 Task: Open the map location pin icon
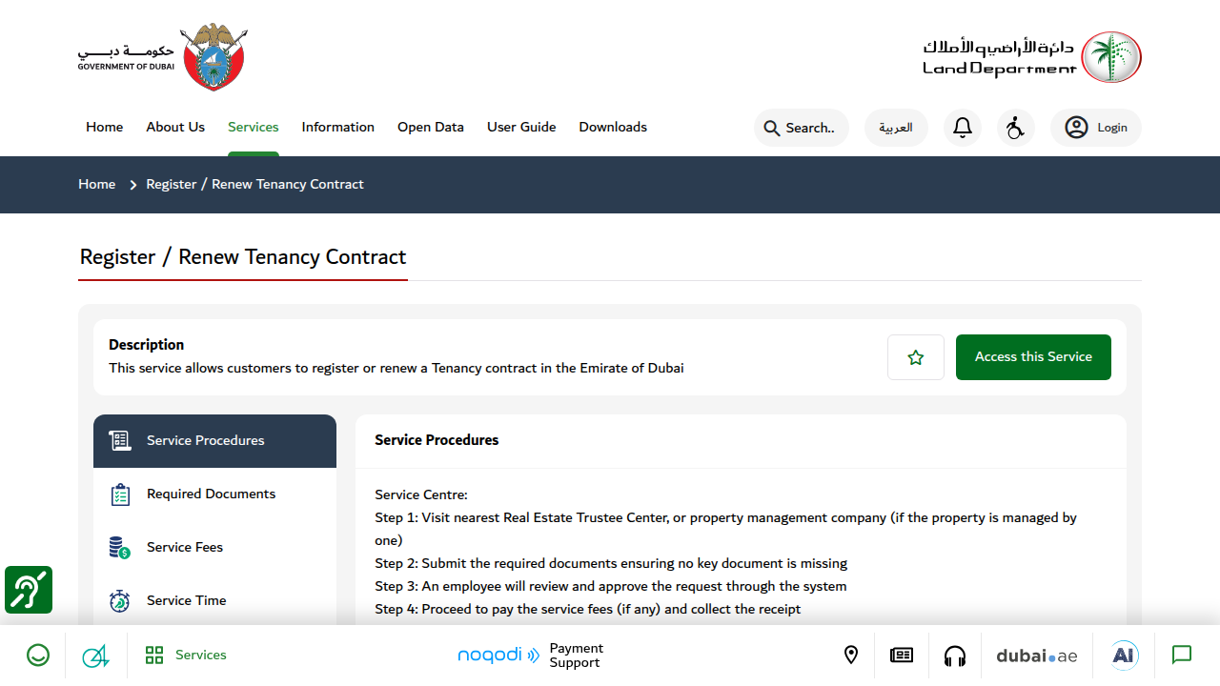click(x=851, y=656)
